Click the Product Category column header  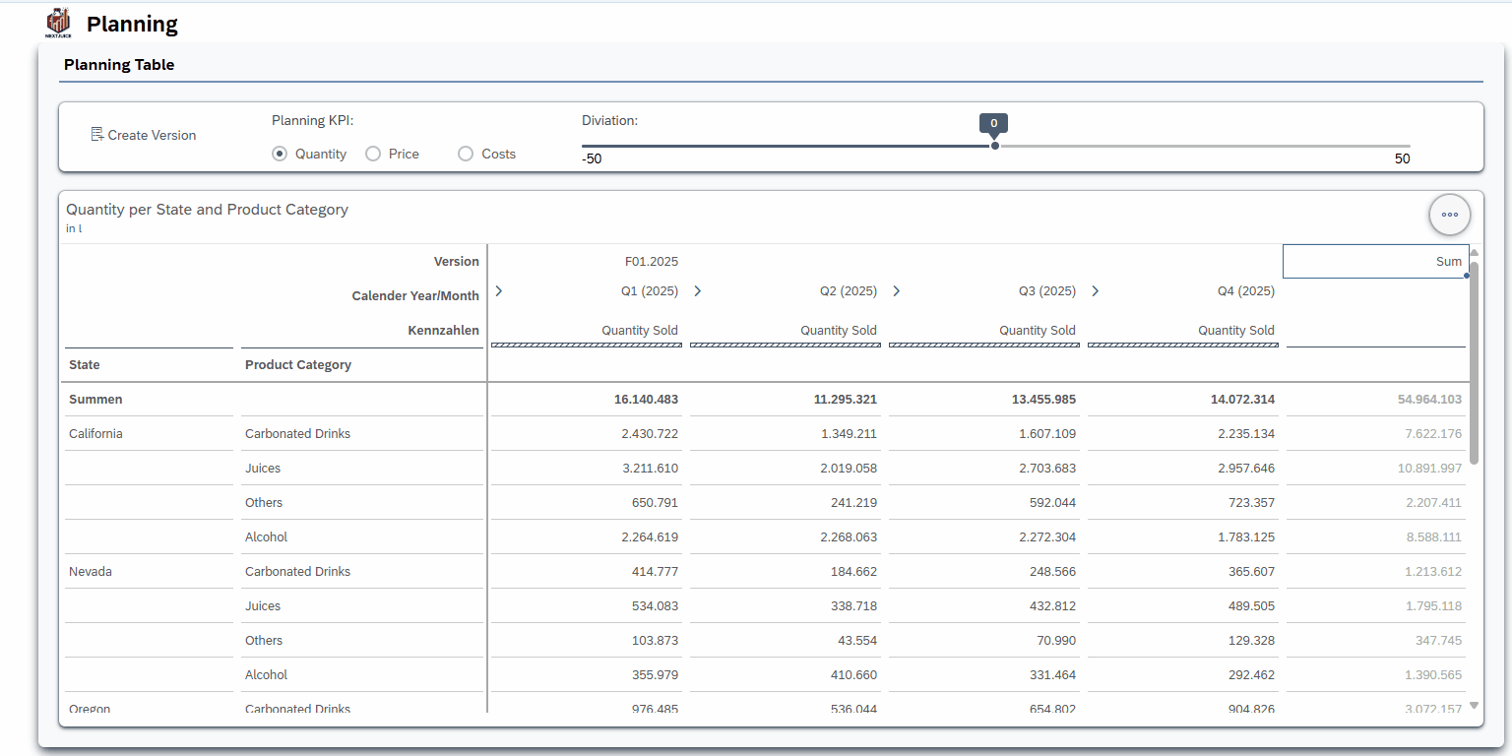click(298, 364)
